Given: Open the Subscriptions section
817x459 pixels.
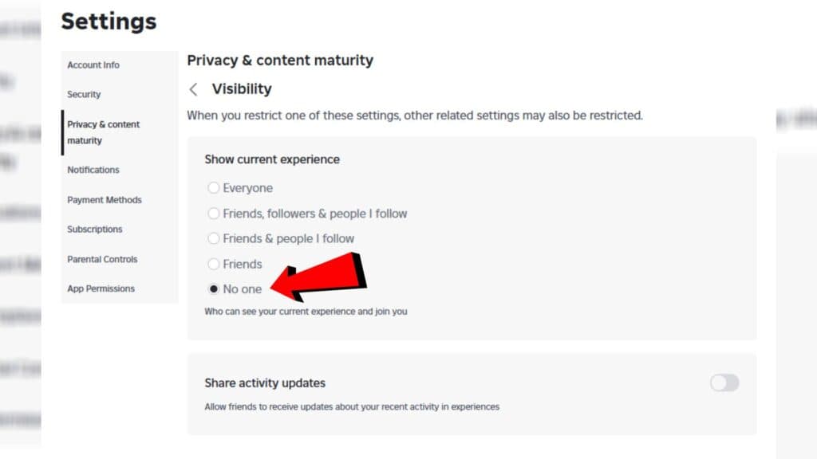Looking at the screenshot, I should (94, 229).
